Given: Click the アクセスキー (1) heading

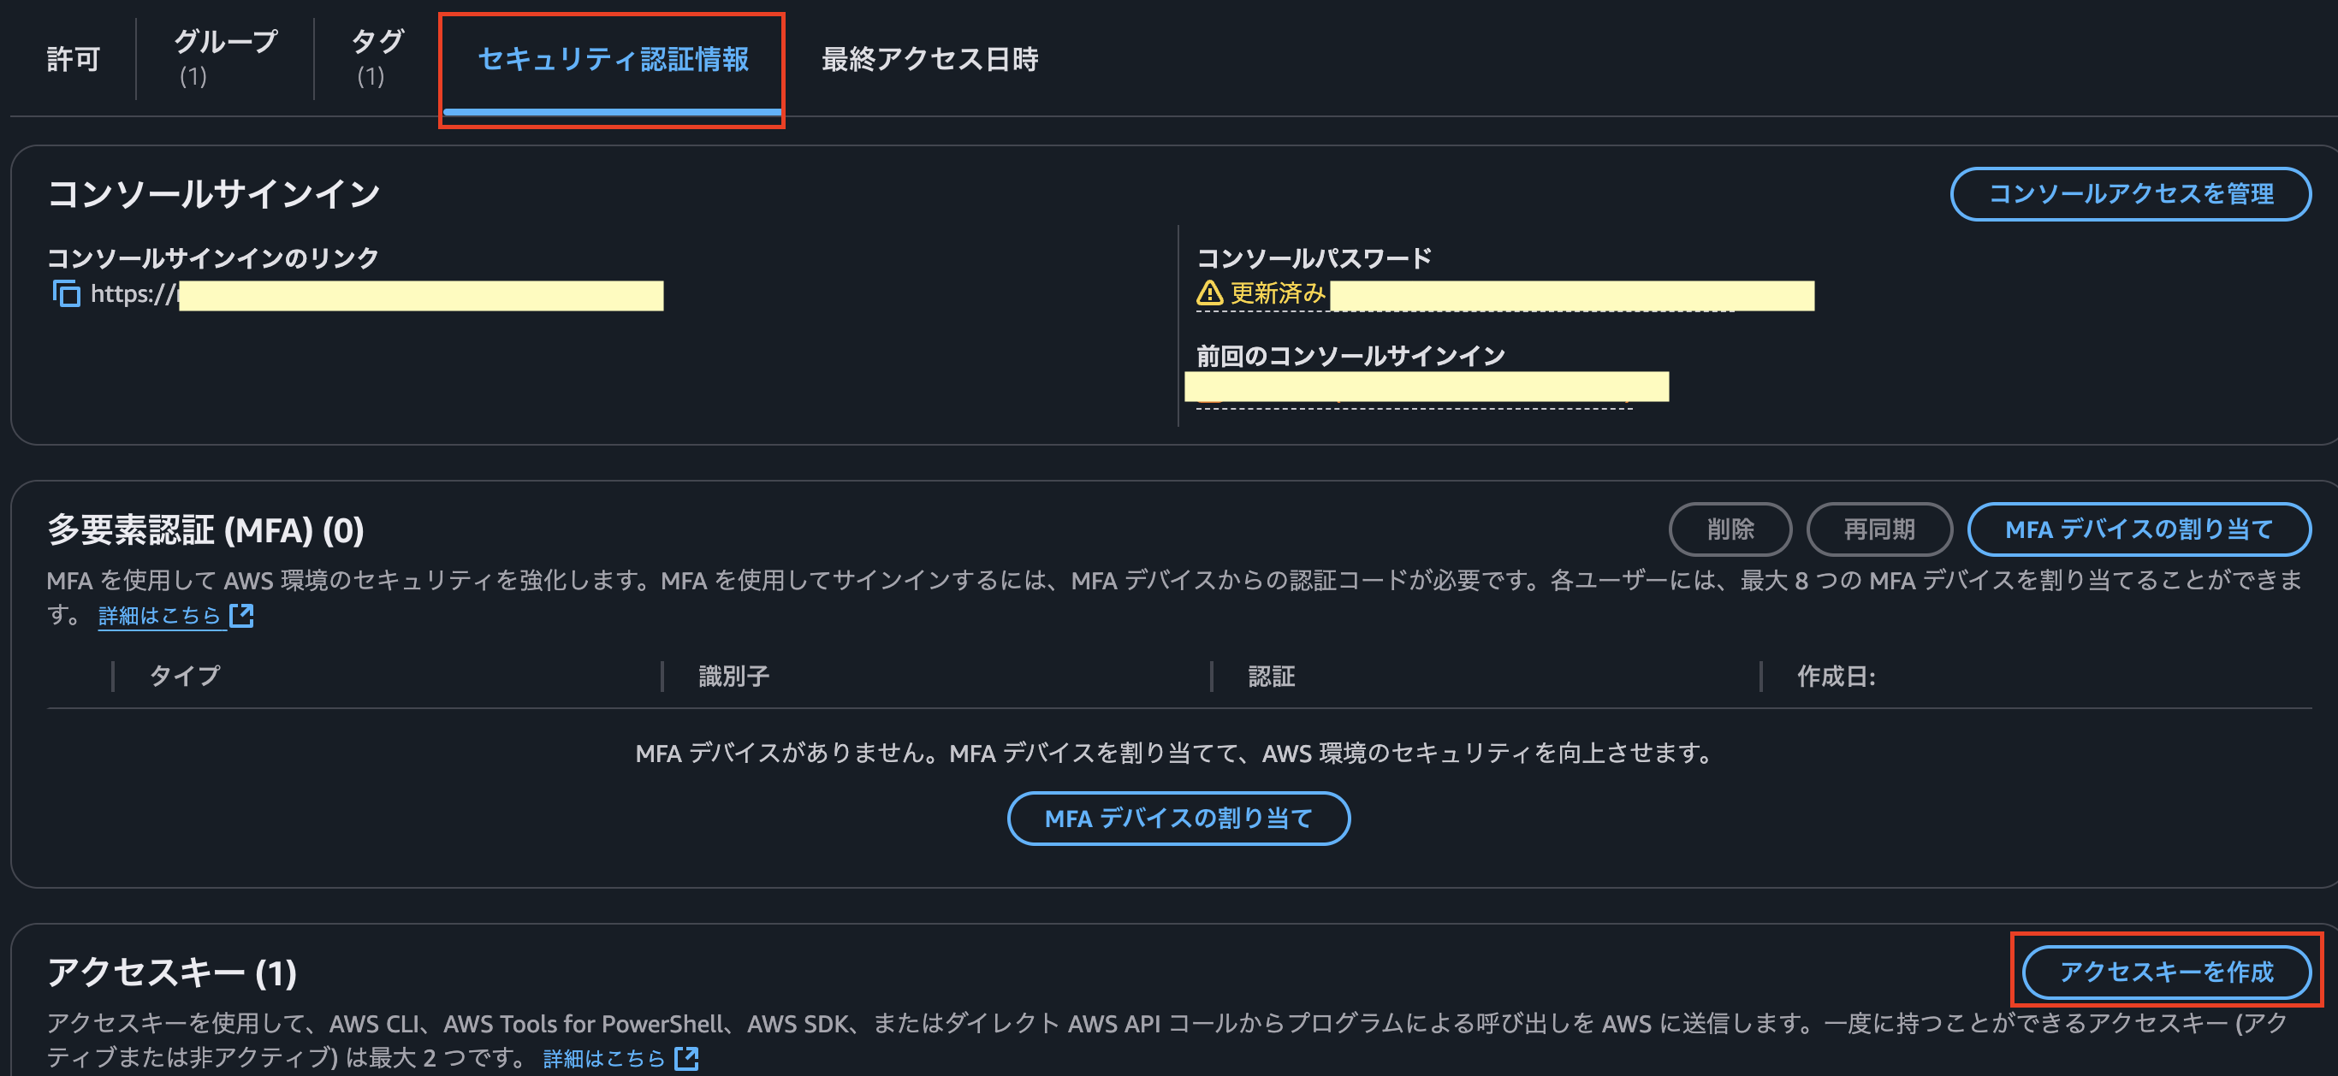Looking at the screenshot, I should (x=171, y=972).
